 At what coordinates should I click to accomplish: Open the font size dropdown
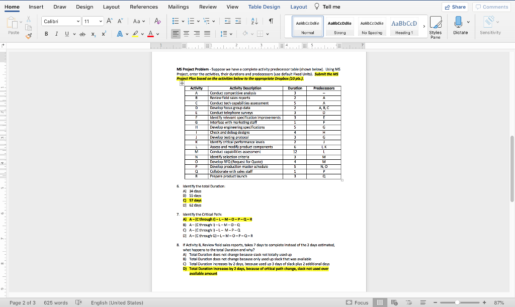[x=101, y=21]
